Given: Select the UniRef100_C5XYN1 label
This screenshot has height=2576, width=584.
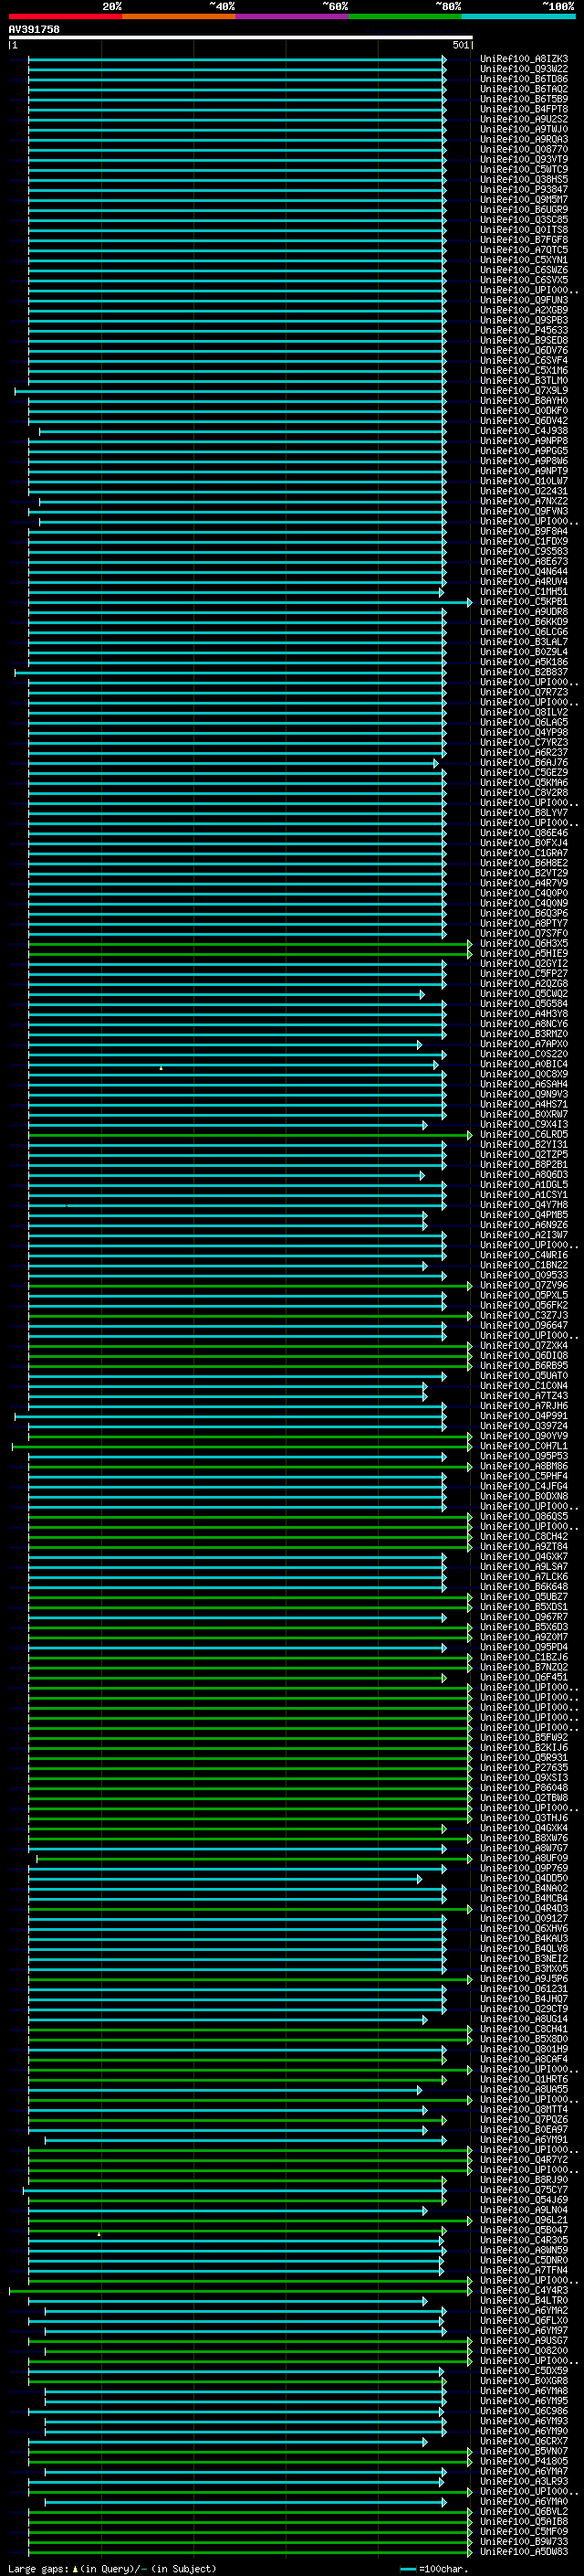Looking at the screenshot, I should (x=524, y=260).
